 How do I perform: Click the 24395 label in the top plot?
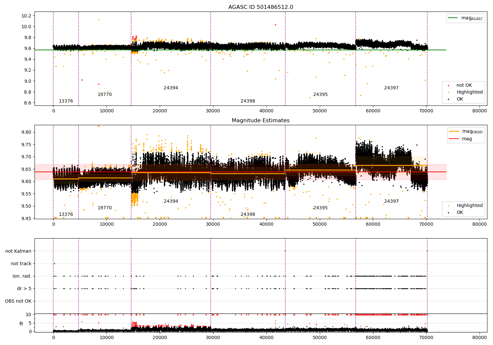(x=320, y=95)
